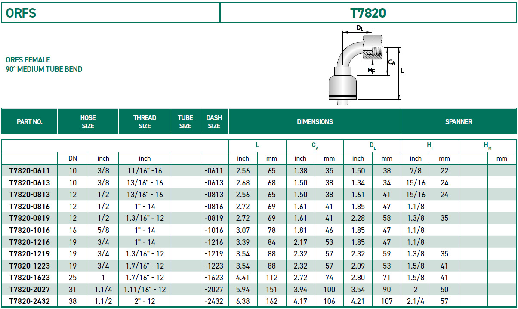518x309 pixels.
Task: Click dash size -2432
Action: [x=214, y=301]
